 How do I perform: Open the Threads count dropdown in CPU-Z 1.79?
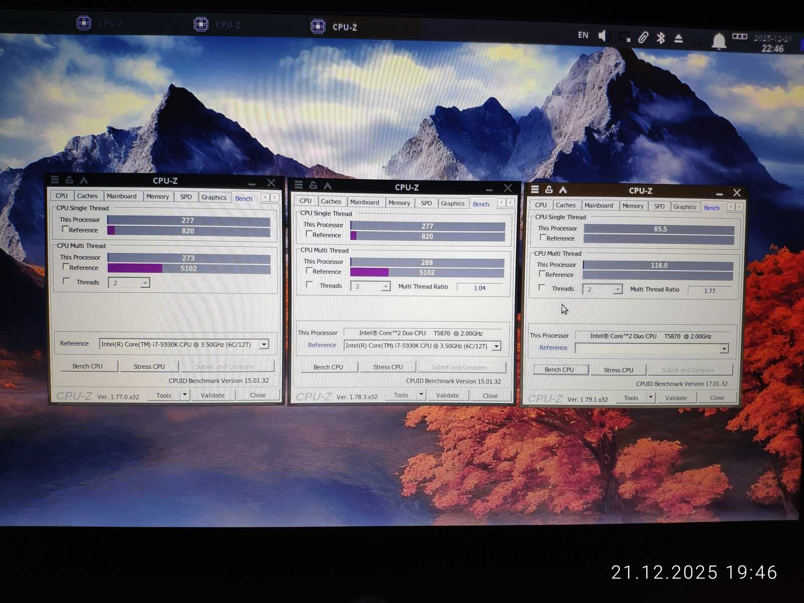coord(618,289)
